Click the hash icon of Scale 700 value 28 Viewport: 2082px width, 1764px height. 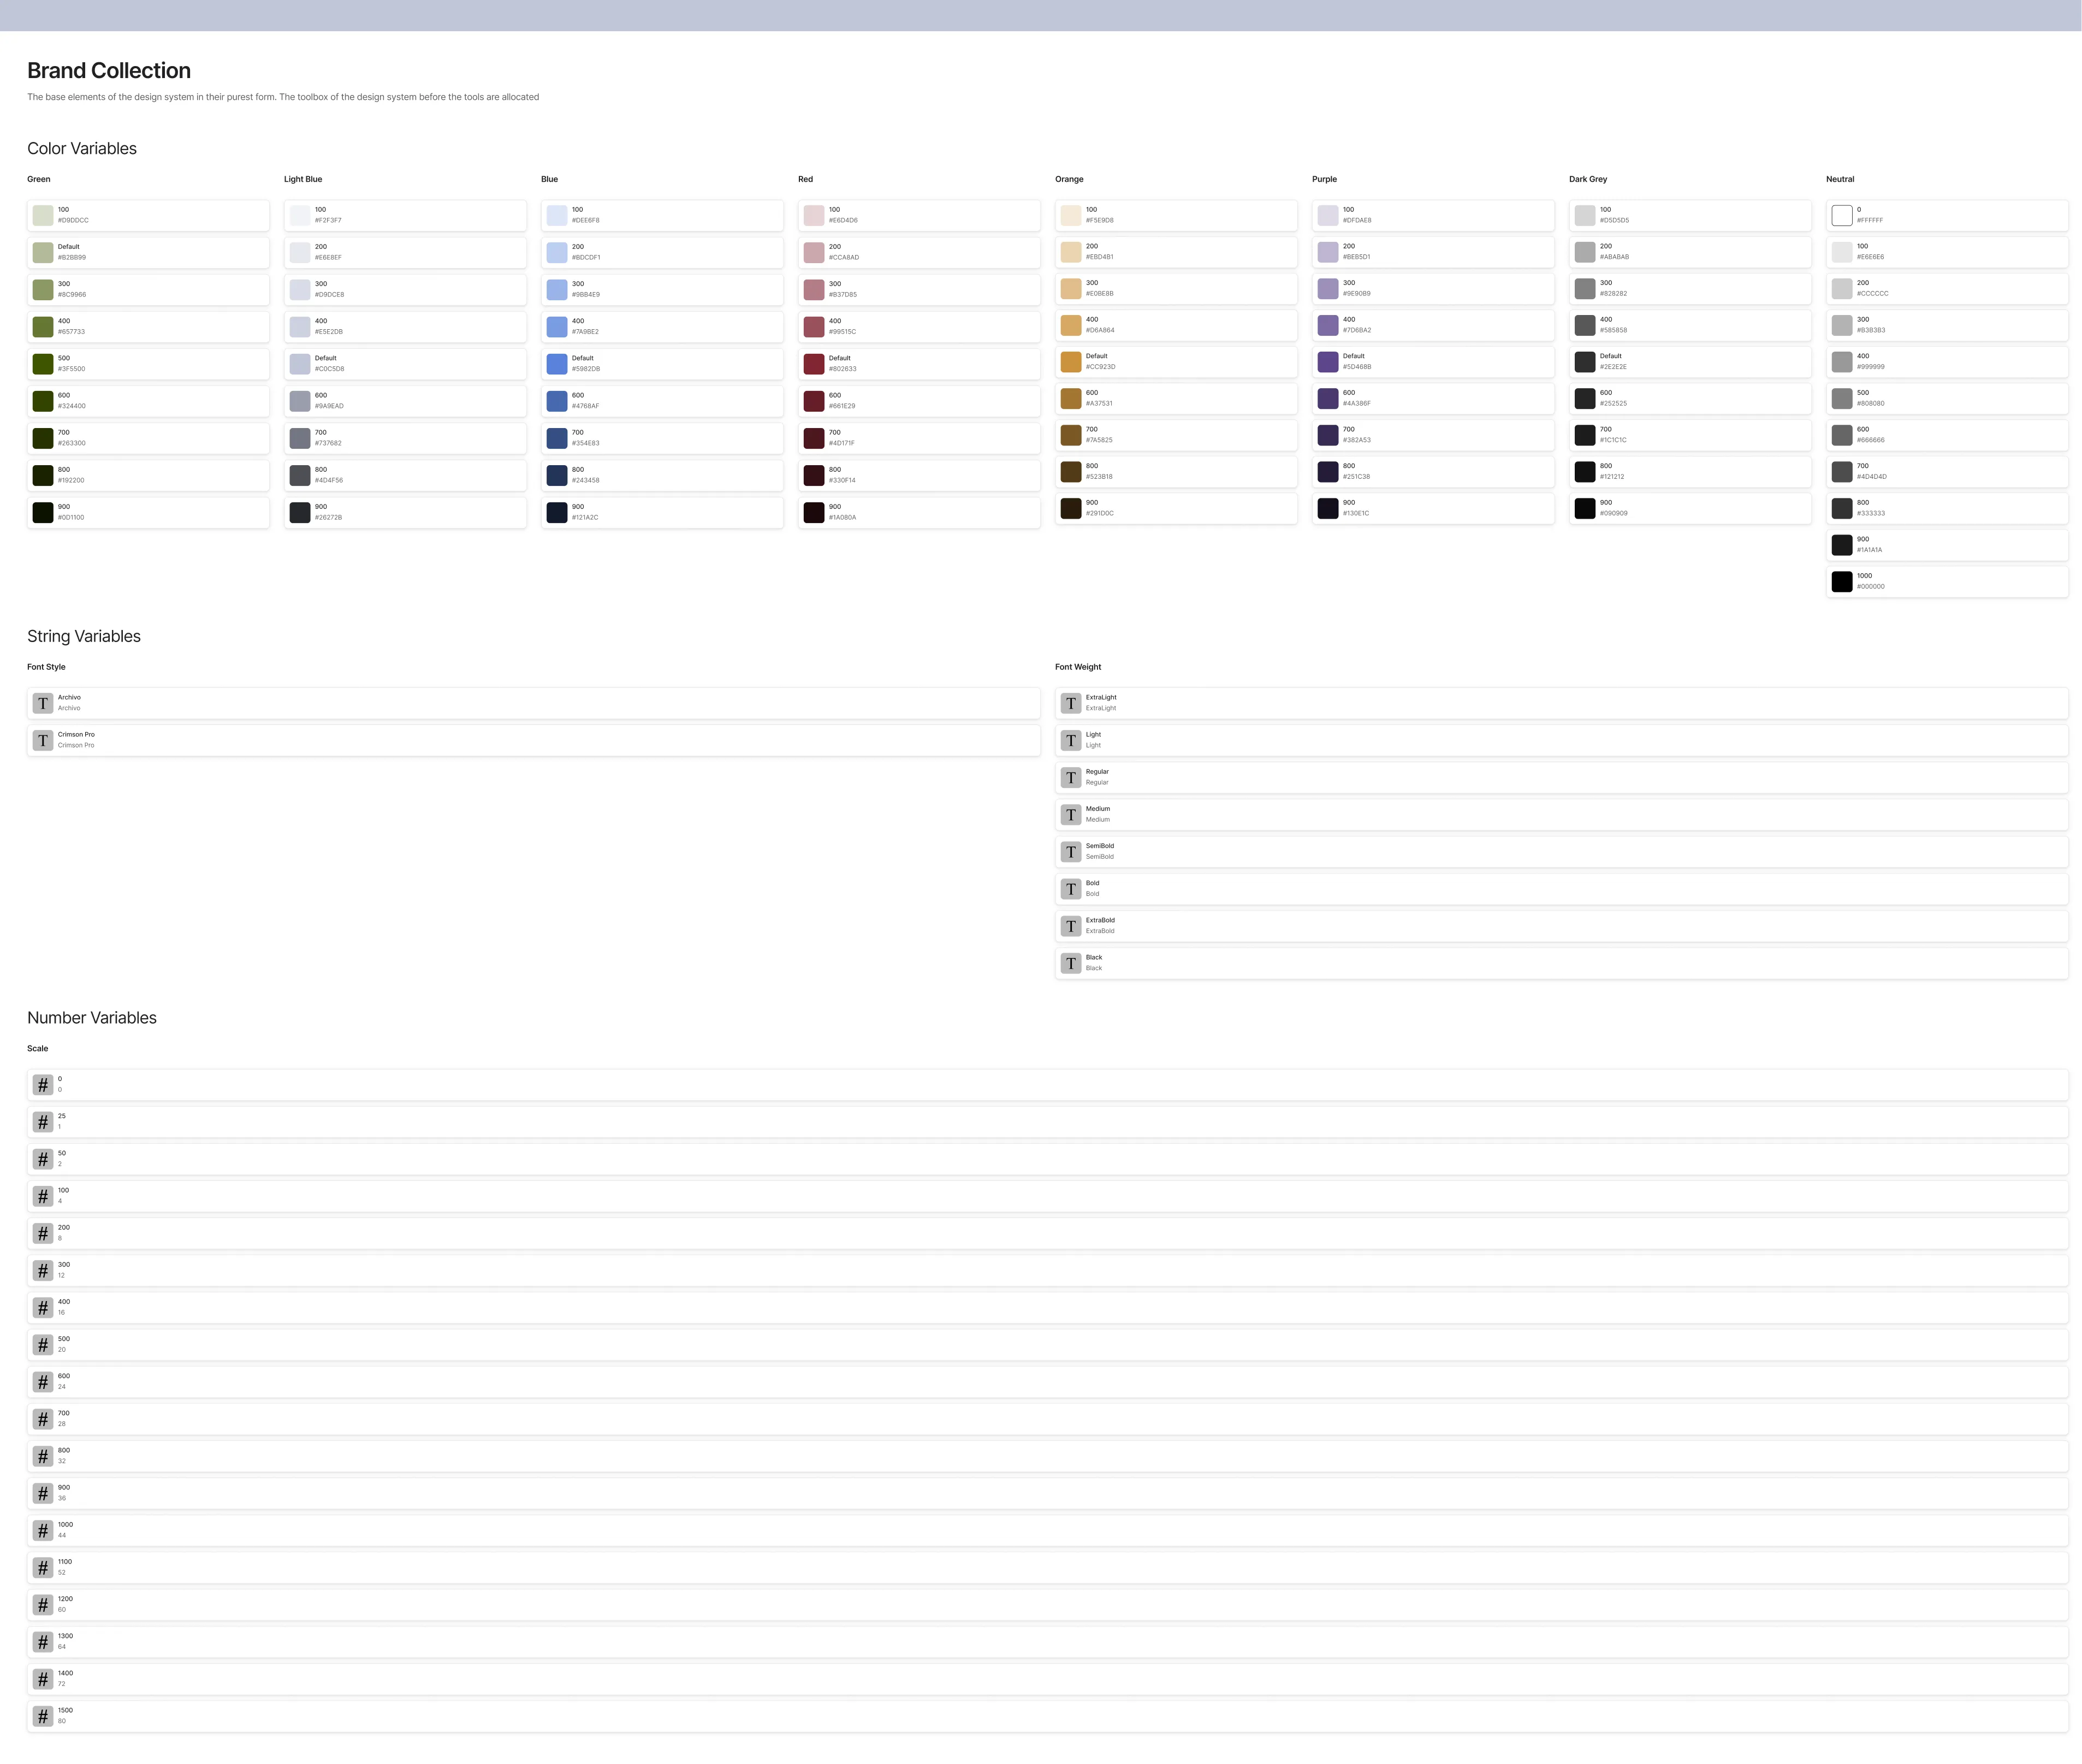coord(43,1419)
